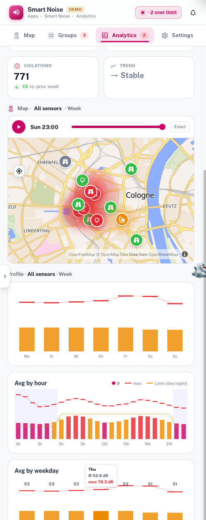The image size is (206, 520).
Task: Click the 'Week' label above the map
Action: (x=74, y=109)
